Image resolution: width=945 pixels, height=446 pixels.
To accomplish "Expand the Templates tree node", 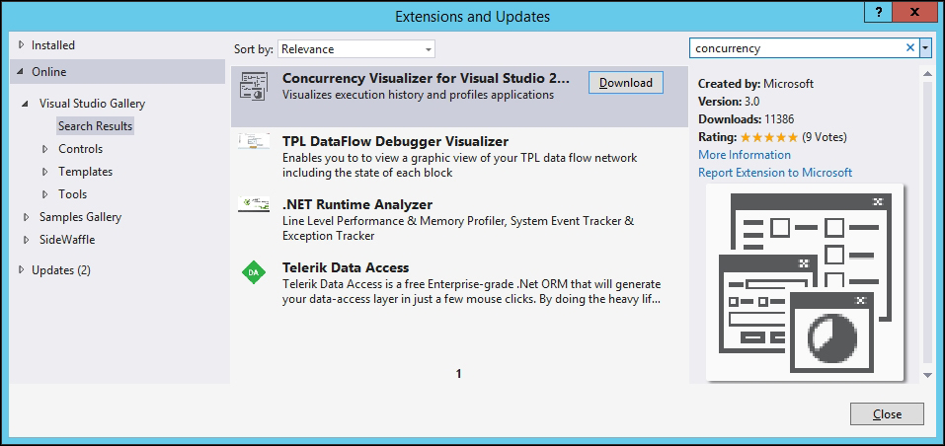I will coord(45,172).
